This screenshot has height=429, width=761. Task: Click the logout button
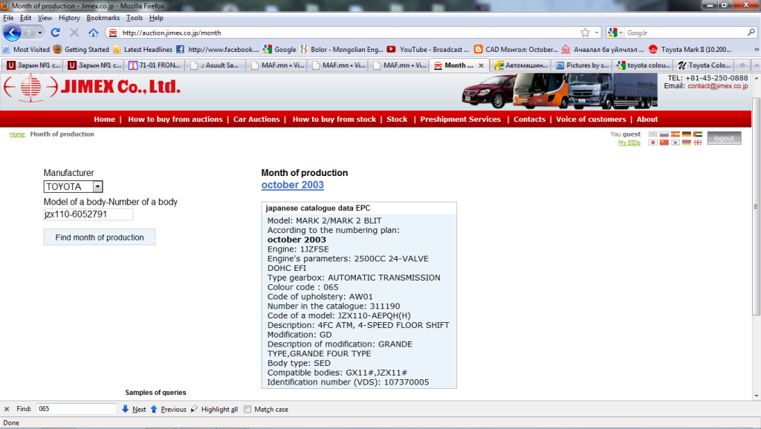click(724, 138)
